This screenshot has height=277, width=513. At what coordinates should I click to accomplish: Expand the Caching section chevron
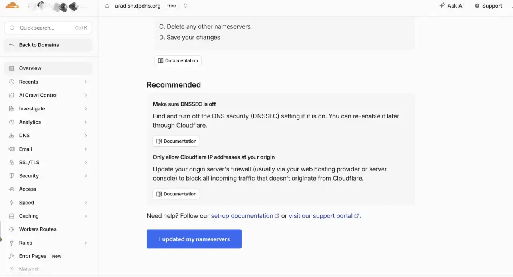click(x=86, y=216)
